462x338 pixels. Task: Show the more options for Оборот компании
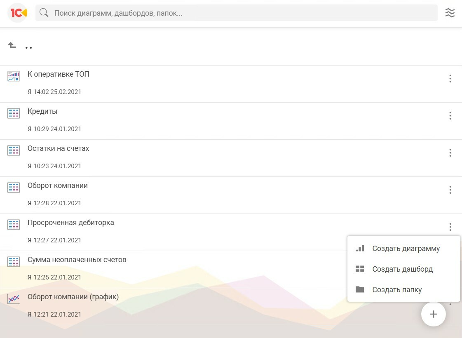click(450, 190)
